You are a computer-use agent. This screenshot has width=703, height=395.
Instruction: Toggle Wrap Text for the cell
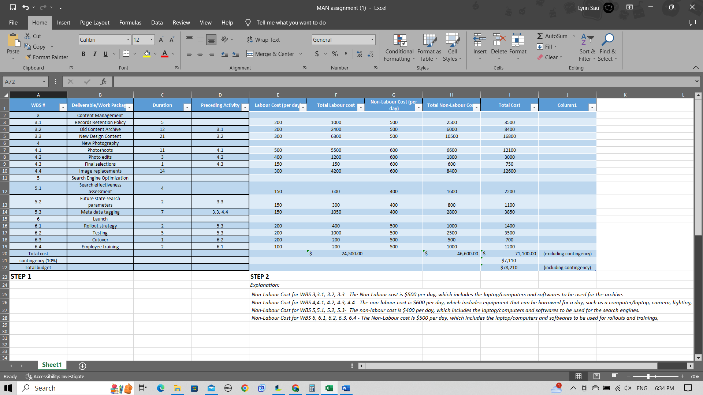point(263,39)
